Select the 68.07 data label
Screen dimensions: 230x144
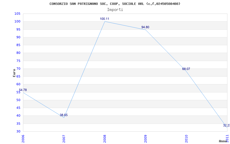(x=186, y=69)
